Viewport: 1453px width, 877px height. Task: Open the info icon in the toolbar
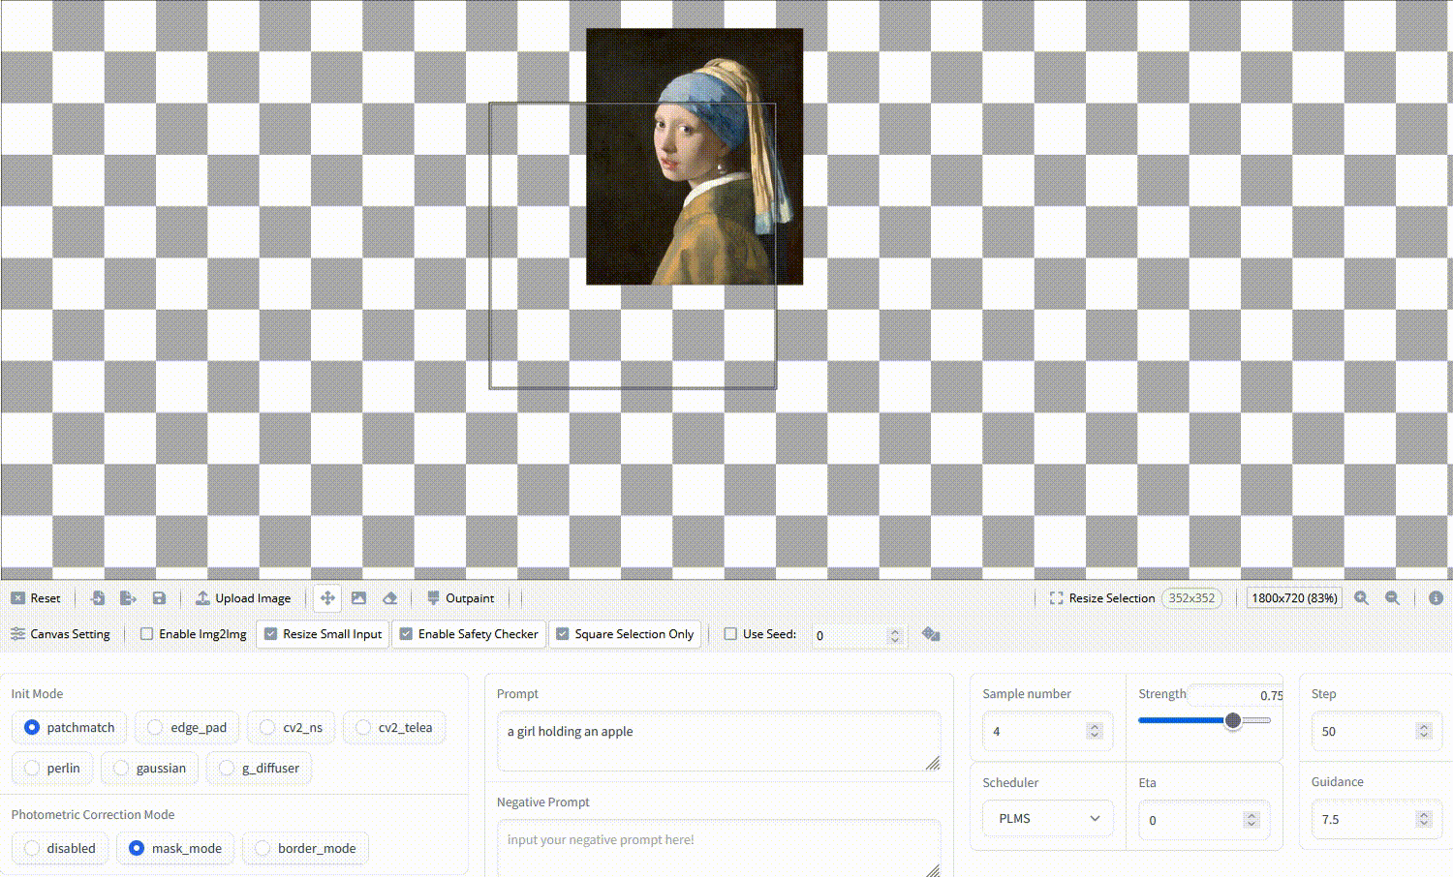coord(1436,598)
